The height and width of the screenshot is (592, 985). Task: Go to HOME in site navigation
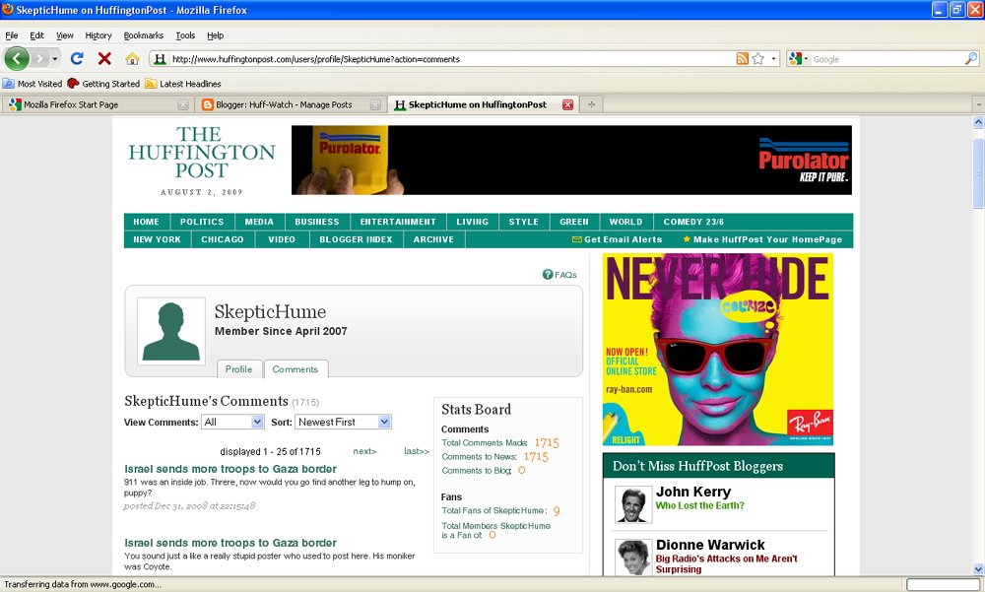(x=147, y=222)
